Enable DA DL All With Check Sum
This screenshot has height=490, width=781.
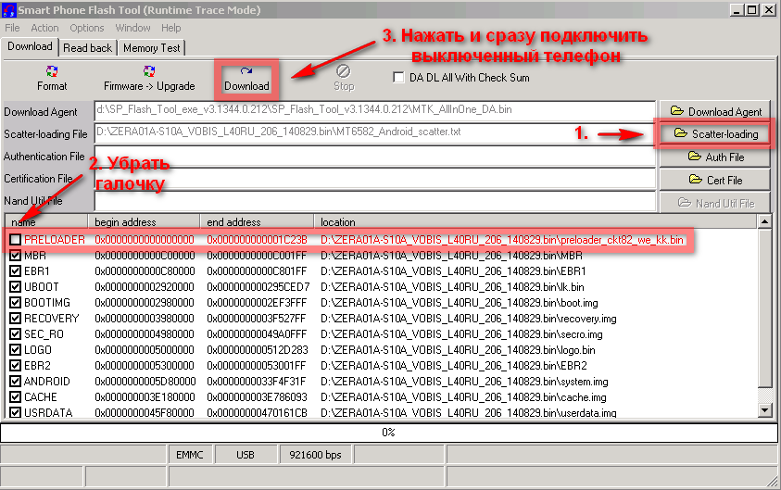[398, 78]
